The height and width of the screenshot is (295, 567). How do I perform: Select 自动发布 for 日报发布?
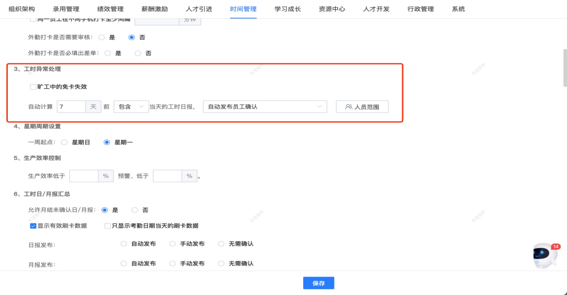tap(124, 244)
